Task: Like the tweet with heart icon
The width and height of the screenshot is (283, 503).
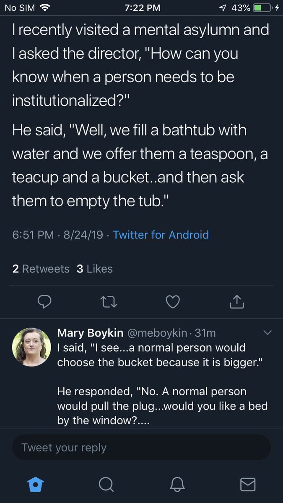Action: (x=173, y=301)
